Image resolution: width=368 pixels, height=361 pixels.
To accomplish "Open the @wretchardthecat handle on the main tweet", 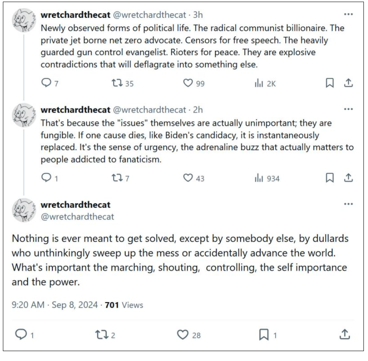I will click(x=77, y=216).
